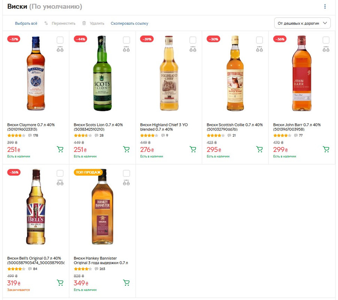
Task: Add Scottish Collie whisky to cart
Action: (260, 149)
